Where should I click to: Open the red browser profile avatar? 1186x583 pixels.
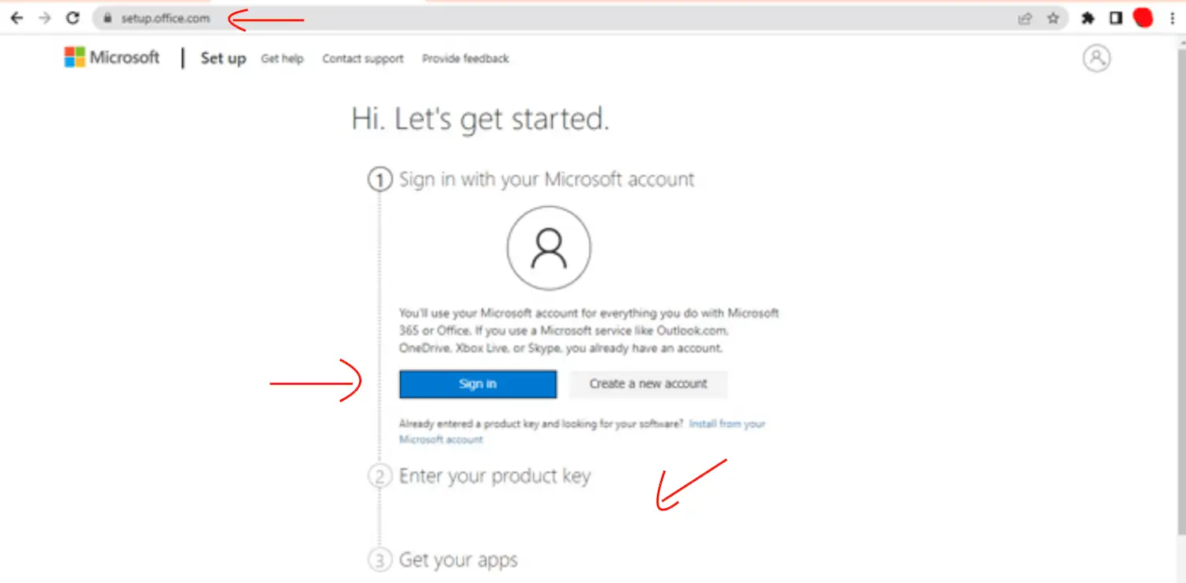point(1143,18)
